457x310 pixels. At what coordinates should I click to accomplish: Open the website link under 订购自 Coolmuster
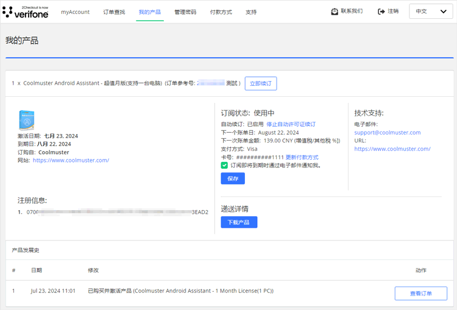click(71, 160)
